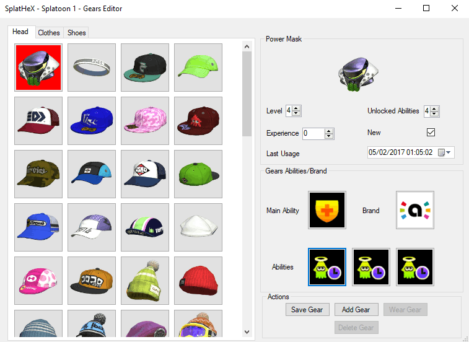This screenshot has width=469, height=342.
Task: Decrease Unlocked Abilities count
Action: [434, 114]
